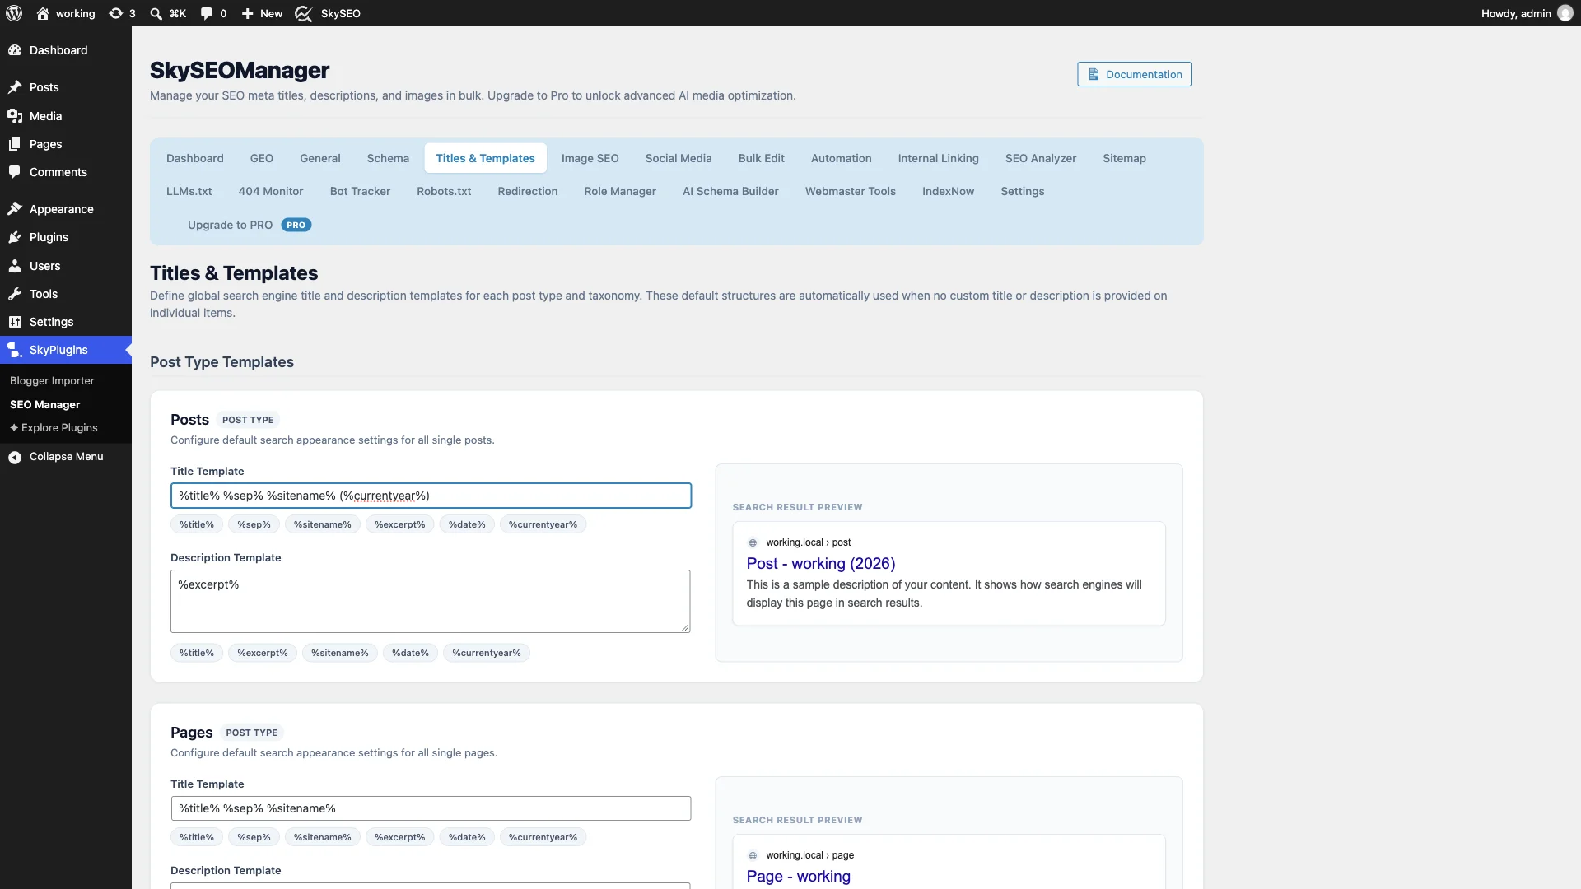Switch to the Image SEO tab
The image size is (1581, 889).
coord(590,158)
